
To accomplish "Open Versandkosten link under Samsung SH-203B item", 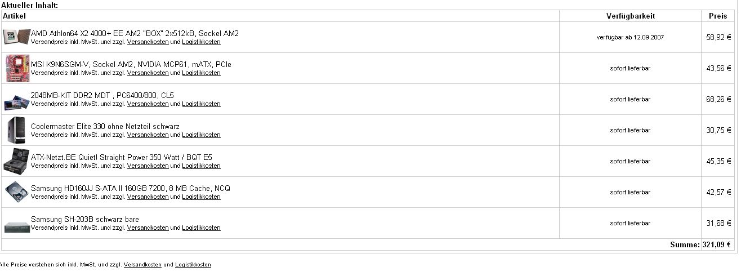I will [x=148, y=228].
